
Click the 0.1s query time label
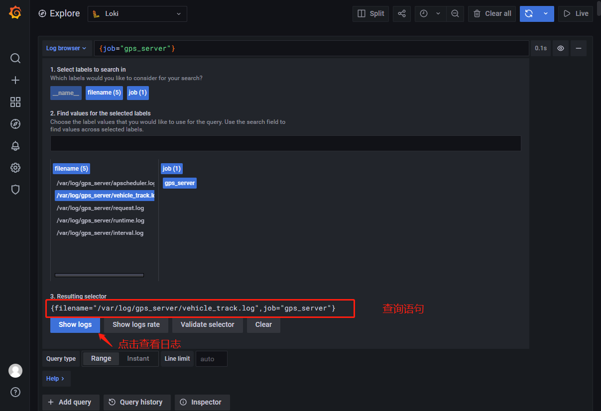pos(541,48)
